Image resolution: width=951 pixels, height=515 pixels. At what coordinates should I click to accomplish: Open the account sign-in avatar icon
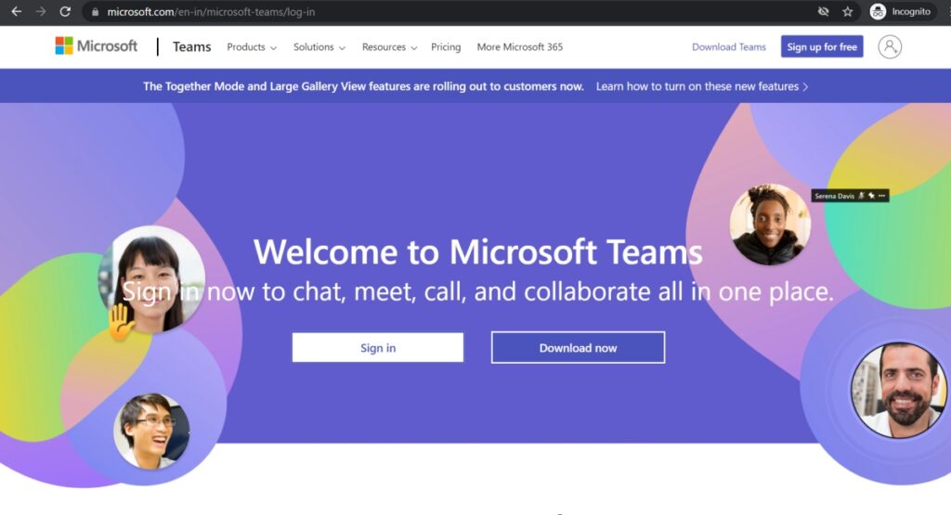pos(890,46)
